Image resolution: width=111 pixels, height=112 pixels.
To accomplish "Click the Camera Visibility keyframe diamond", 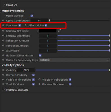I will [x=3, y=75].
